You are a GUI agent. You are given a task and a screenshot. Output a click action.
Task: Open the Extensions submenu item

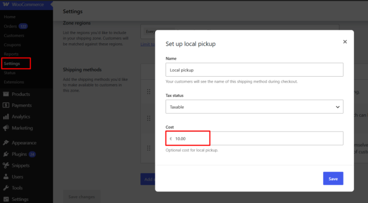tap(14, 82)
